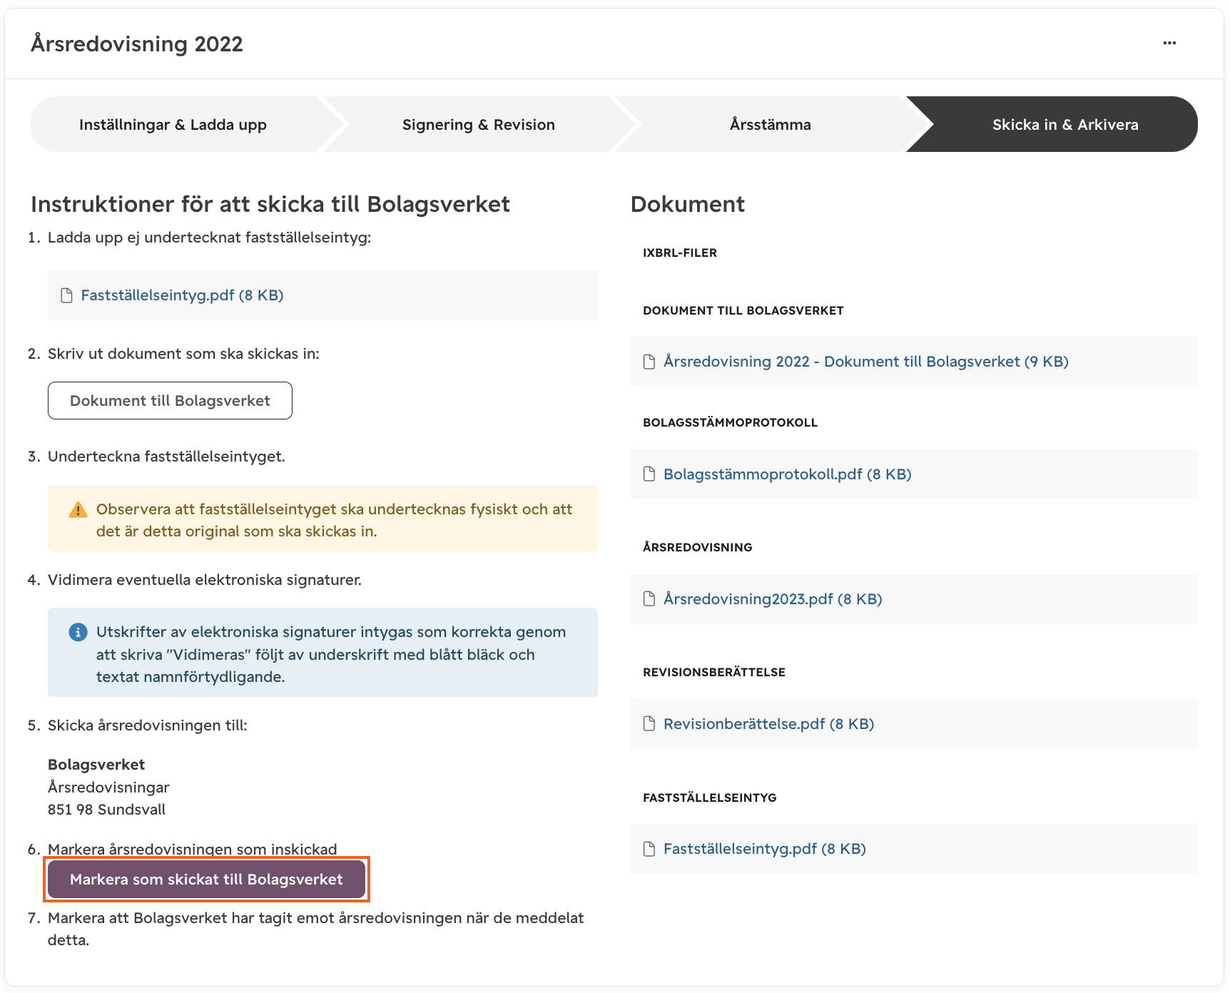
Task: Open the three-dot more options menu
Action: point(1169,43)
